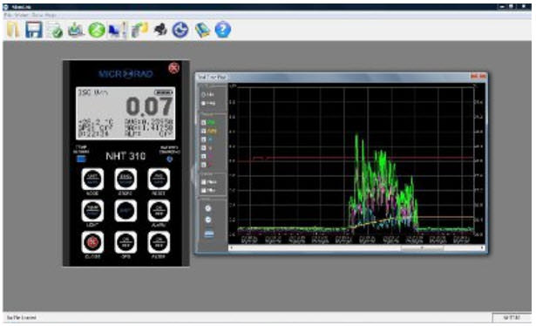The height and width of the screenshot is (326, 536).
Task: Click the plot scrollbar left arrow
Action: pyautogui.click(x=232, y=248)
